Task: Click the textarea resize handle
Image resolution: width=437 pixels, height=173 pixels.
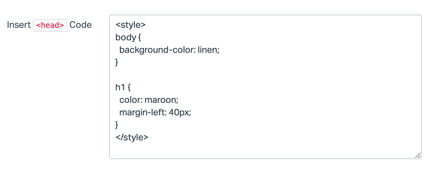Action: point(418,156)
